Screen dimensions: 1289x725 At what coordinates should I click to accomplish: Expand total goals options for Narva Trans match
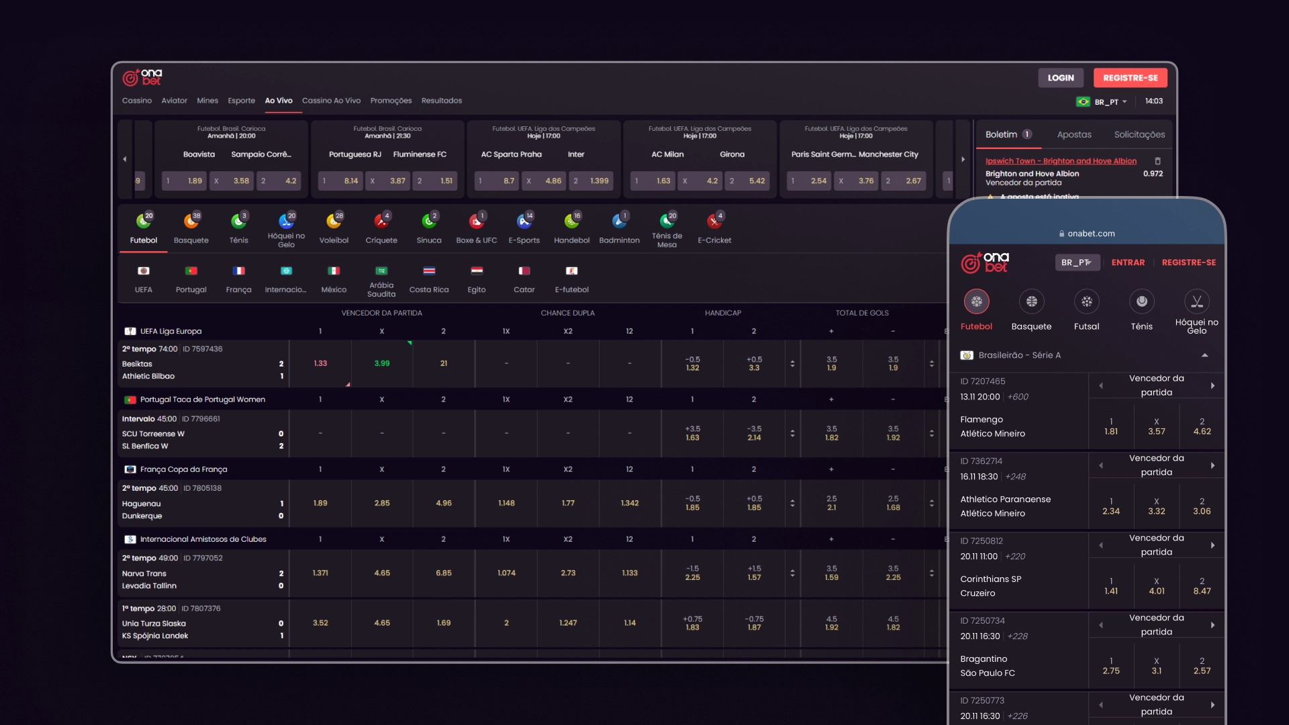pyautogui.click(x=931, y=573)
